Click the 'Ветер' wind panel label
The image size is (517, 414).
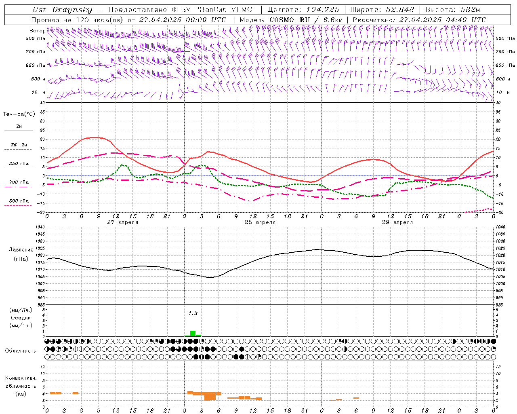[37, 31]
